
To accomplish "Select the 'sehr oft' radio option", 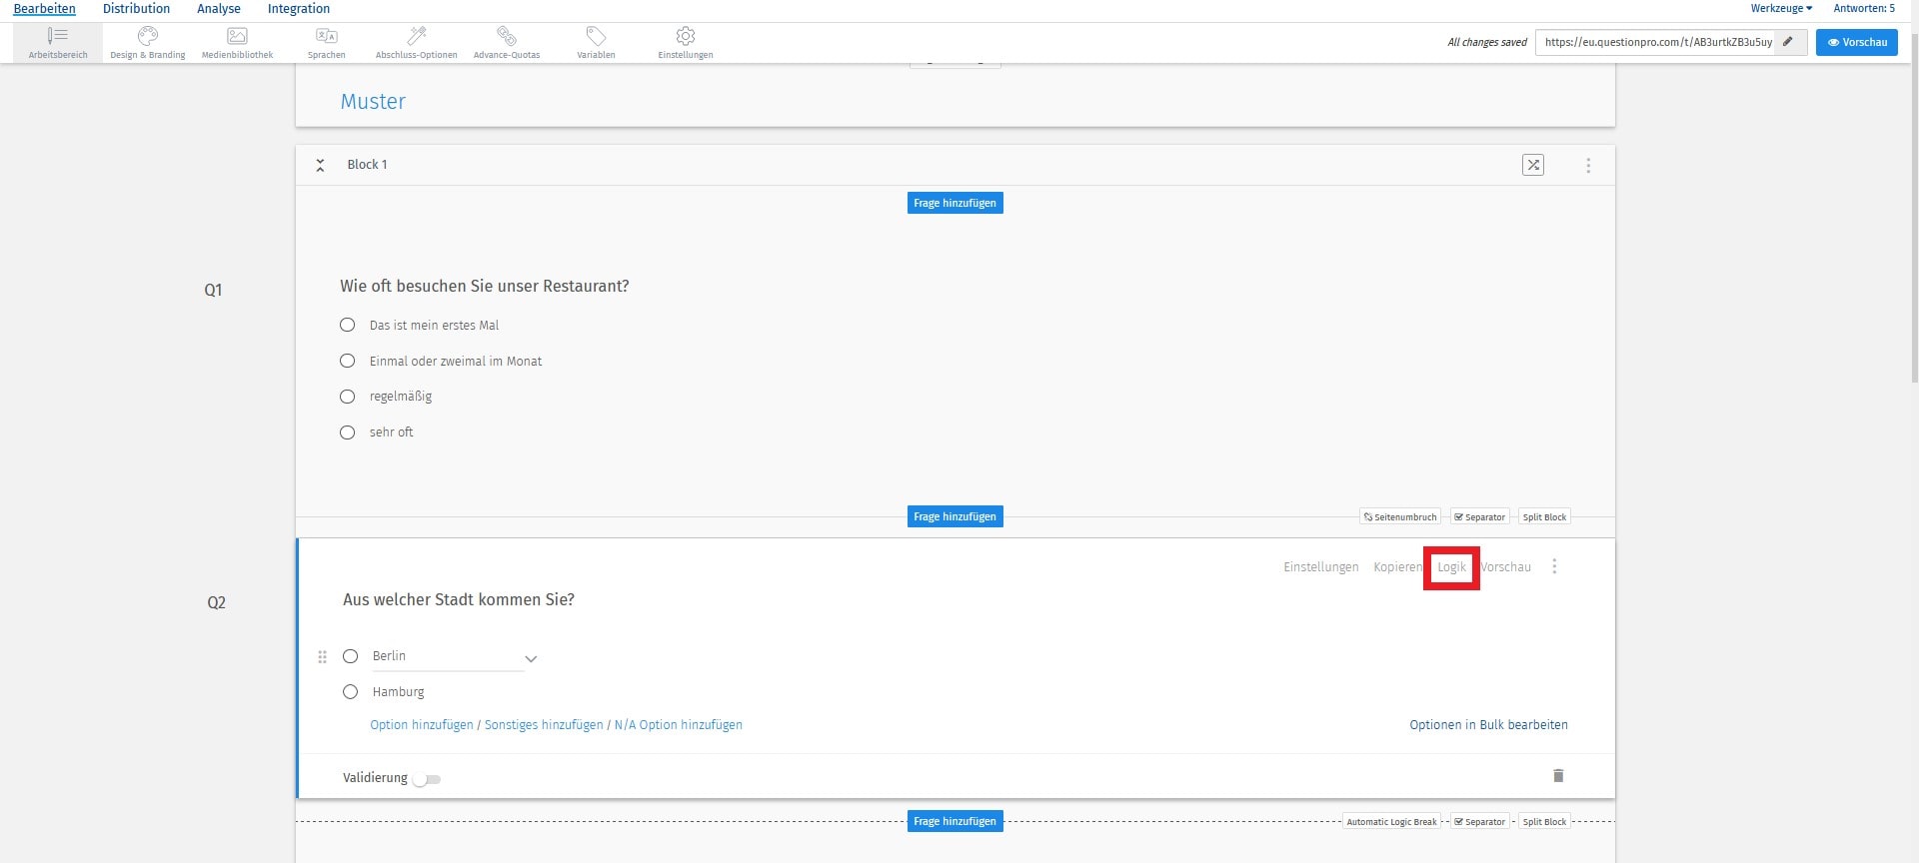I will 348,432.
